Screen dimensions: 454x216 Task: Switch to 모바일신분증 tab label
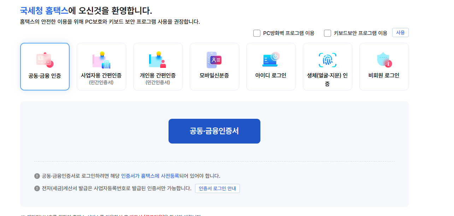coord(214,76)
